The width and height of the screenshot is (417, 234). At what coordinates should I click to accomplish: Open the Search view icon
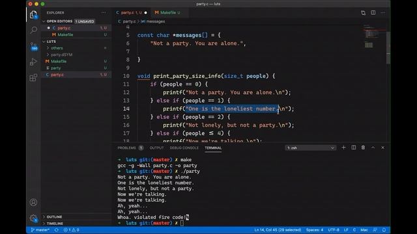pos(33,30)
